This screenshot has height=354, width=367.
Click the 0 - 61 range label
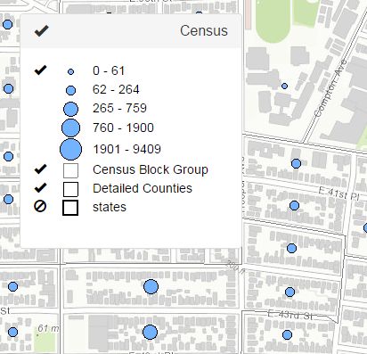109,70
